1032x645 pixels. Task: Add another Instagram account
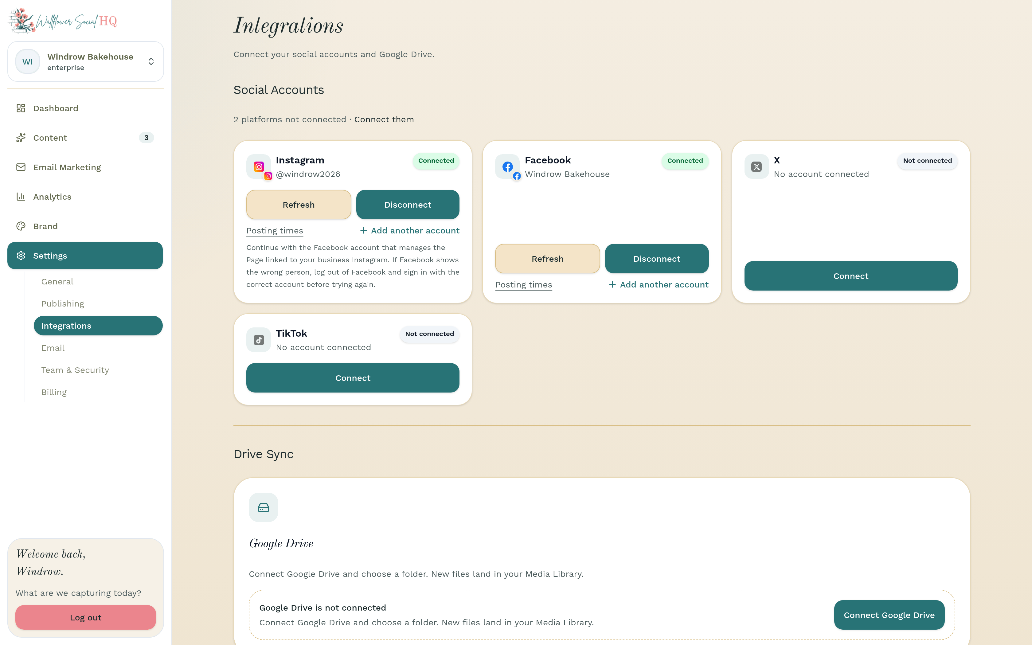pyautogui.click(x=409, y=231)
